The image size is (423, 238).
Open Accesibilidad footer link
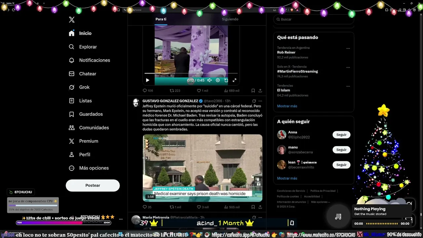point(312,197)
